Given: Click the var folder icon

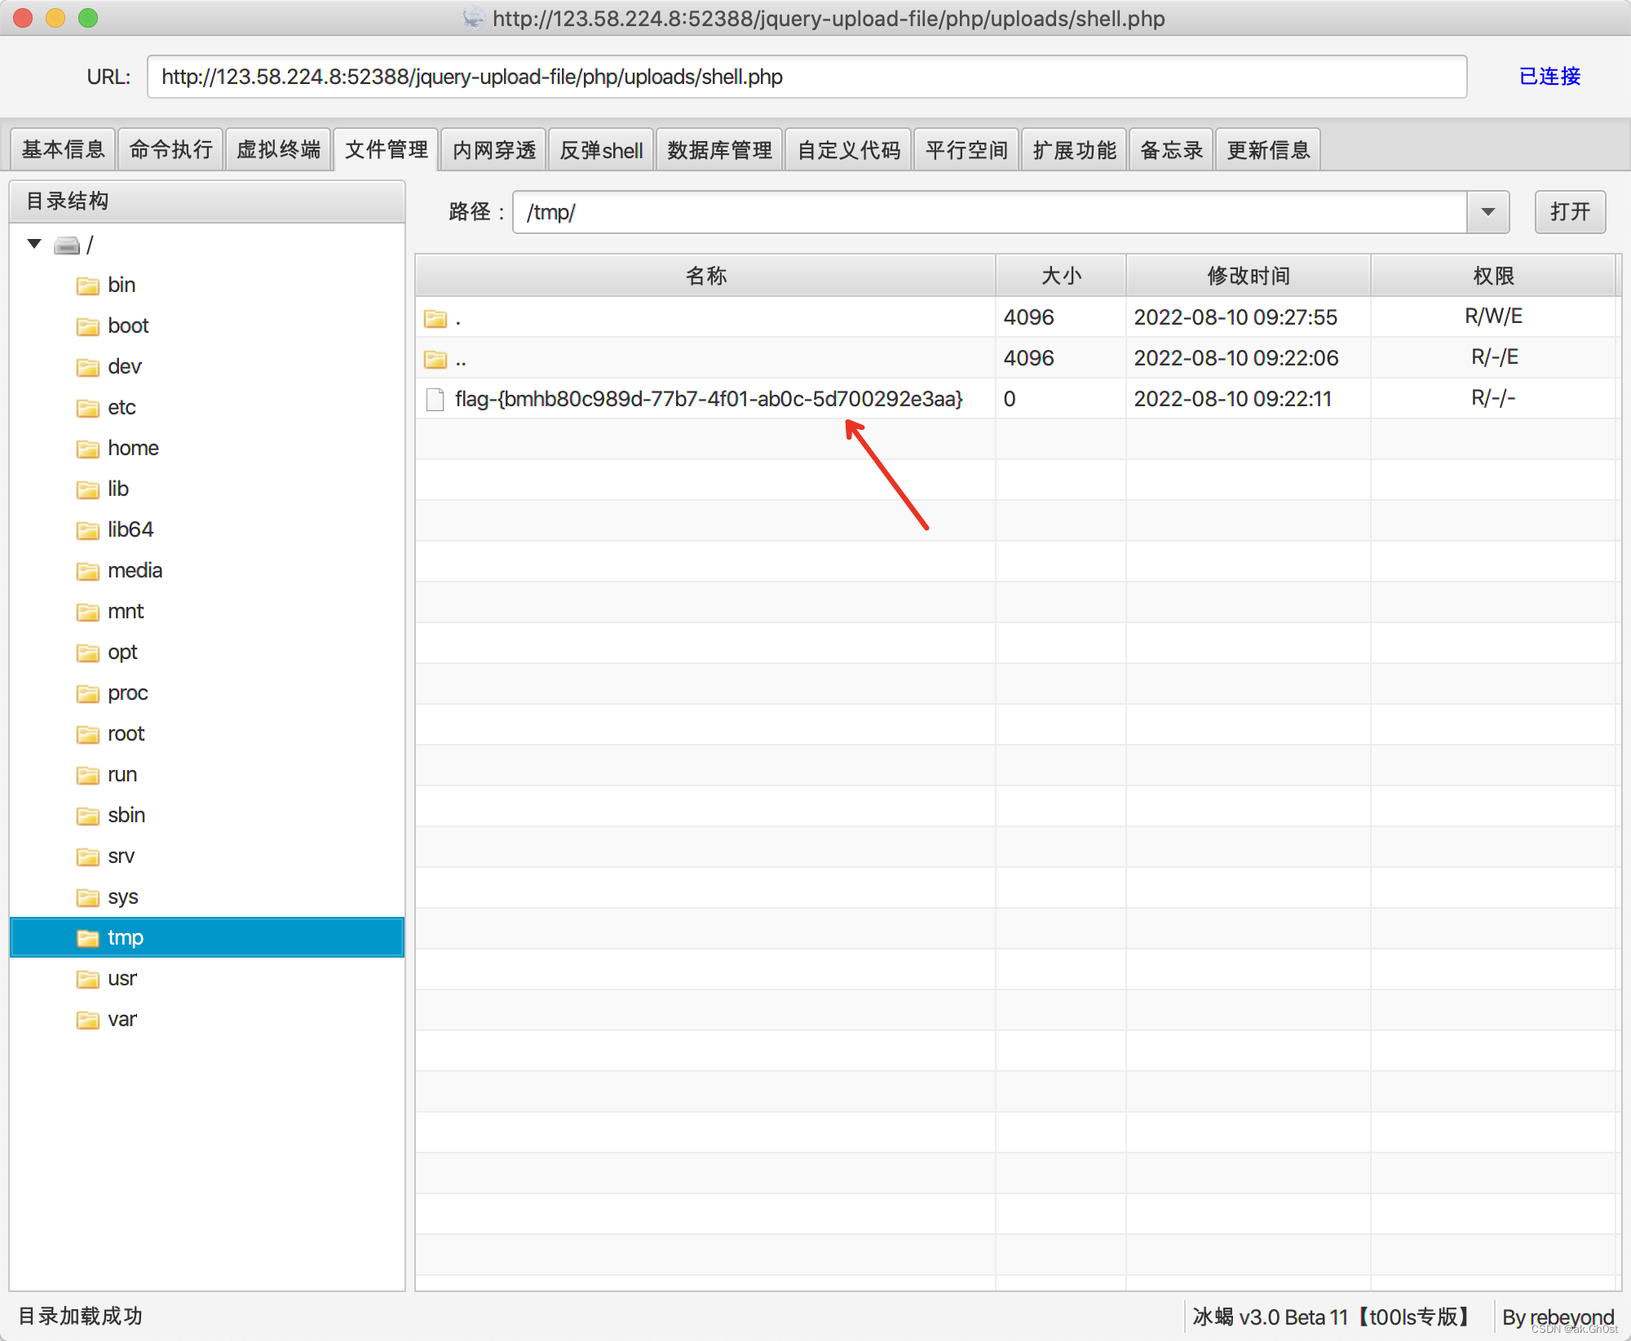Looking at the screenshot, I should (87, 1020).
